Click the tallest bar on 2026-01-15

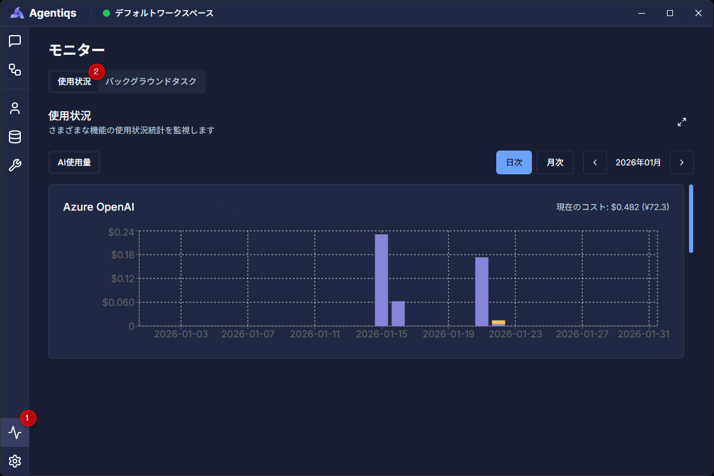tap(381, 280)
